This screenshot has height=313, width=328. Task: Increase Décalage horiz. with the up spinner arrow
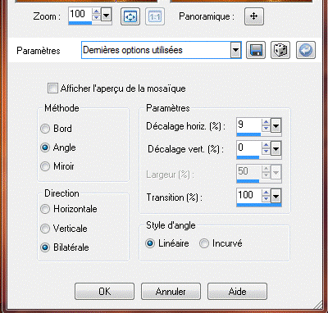tap(266, 122)
